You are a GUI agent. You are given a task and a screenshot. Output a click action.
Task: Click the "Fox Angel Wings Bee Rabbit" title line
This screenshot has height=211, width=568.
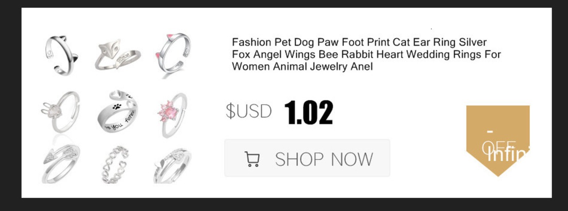point(367,55)
